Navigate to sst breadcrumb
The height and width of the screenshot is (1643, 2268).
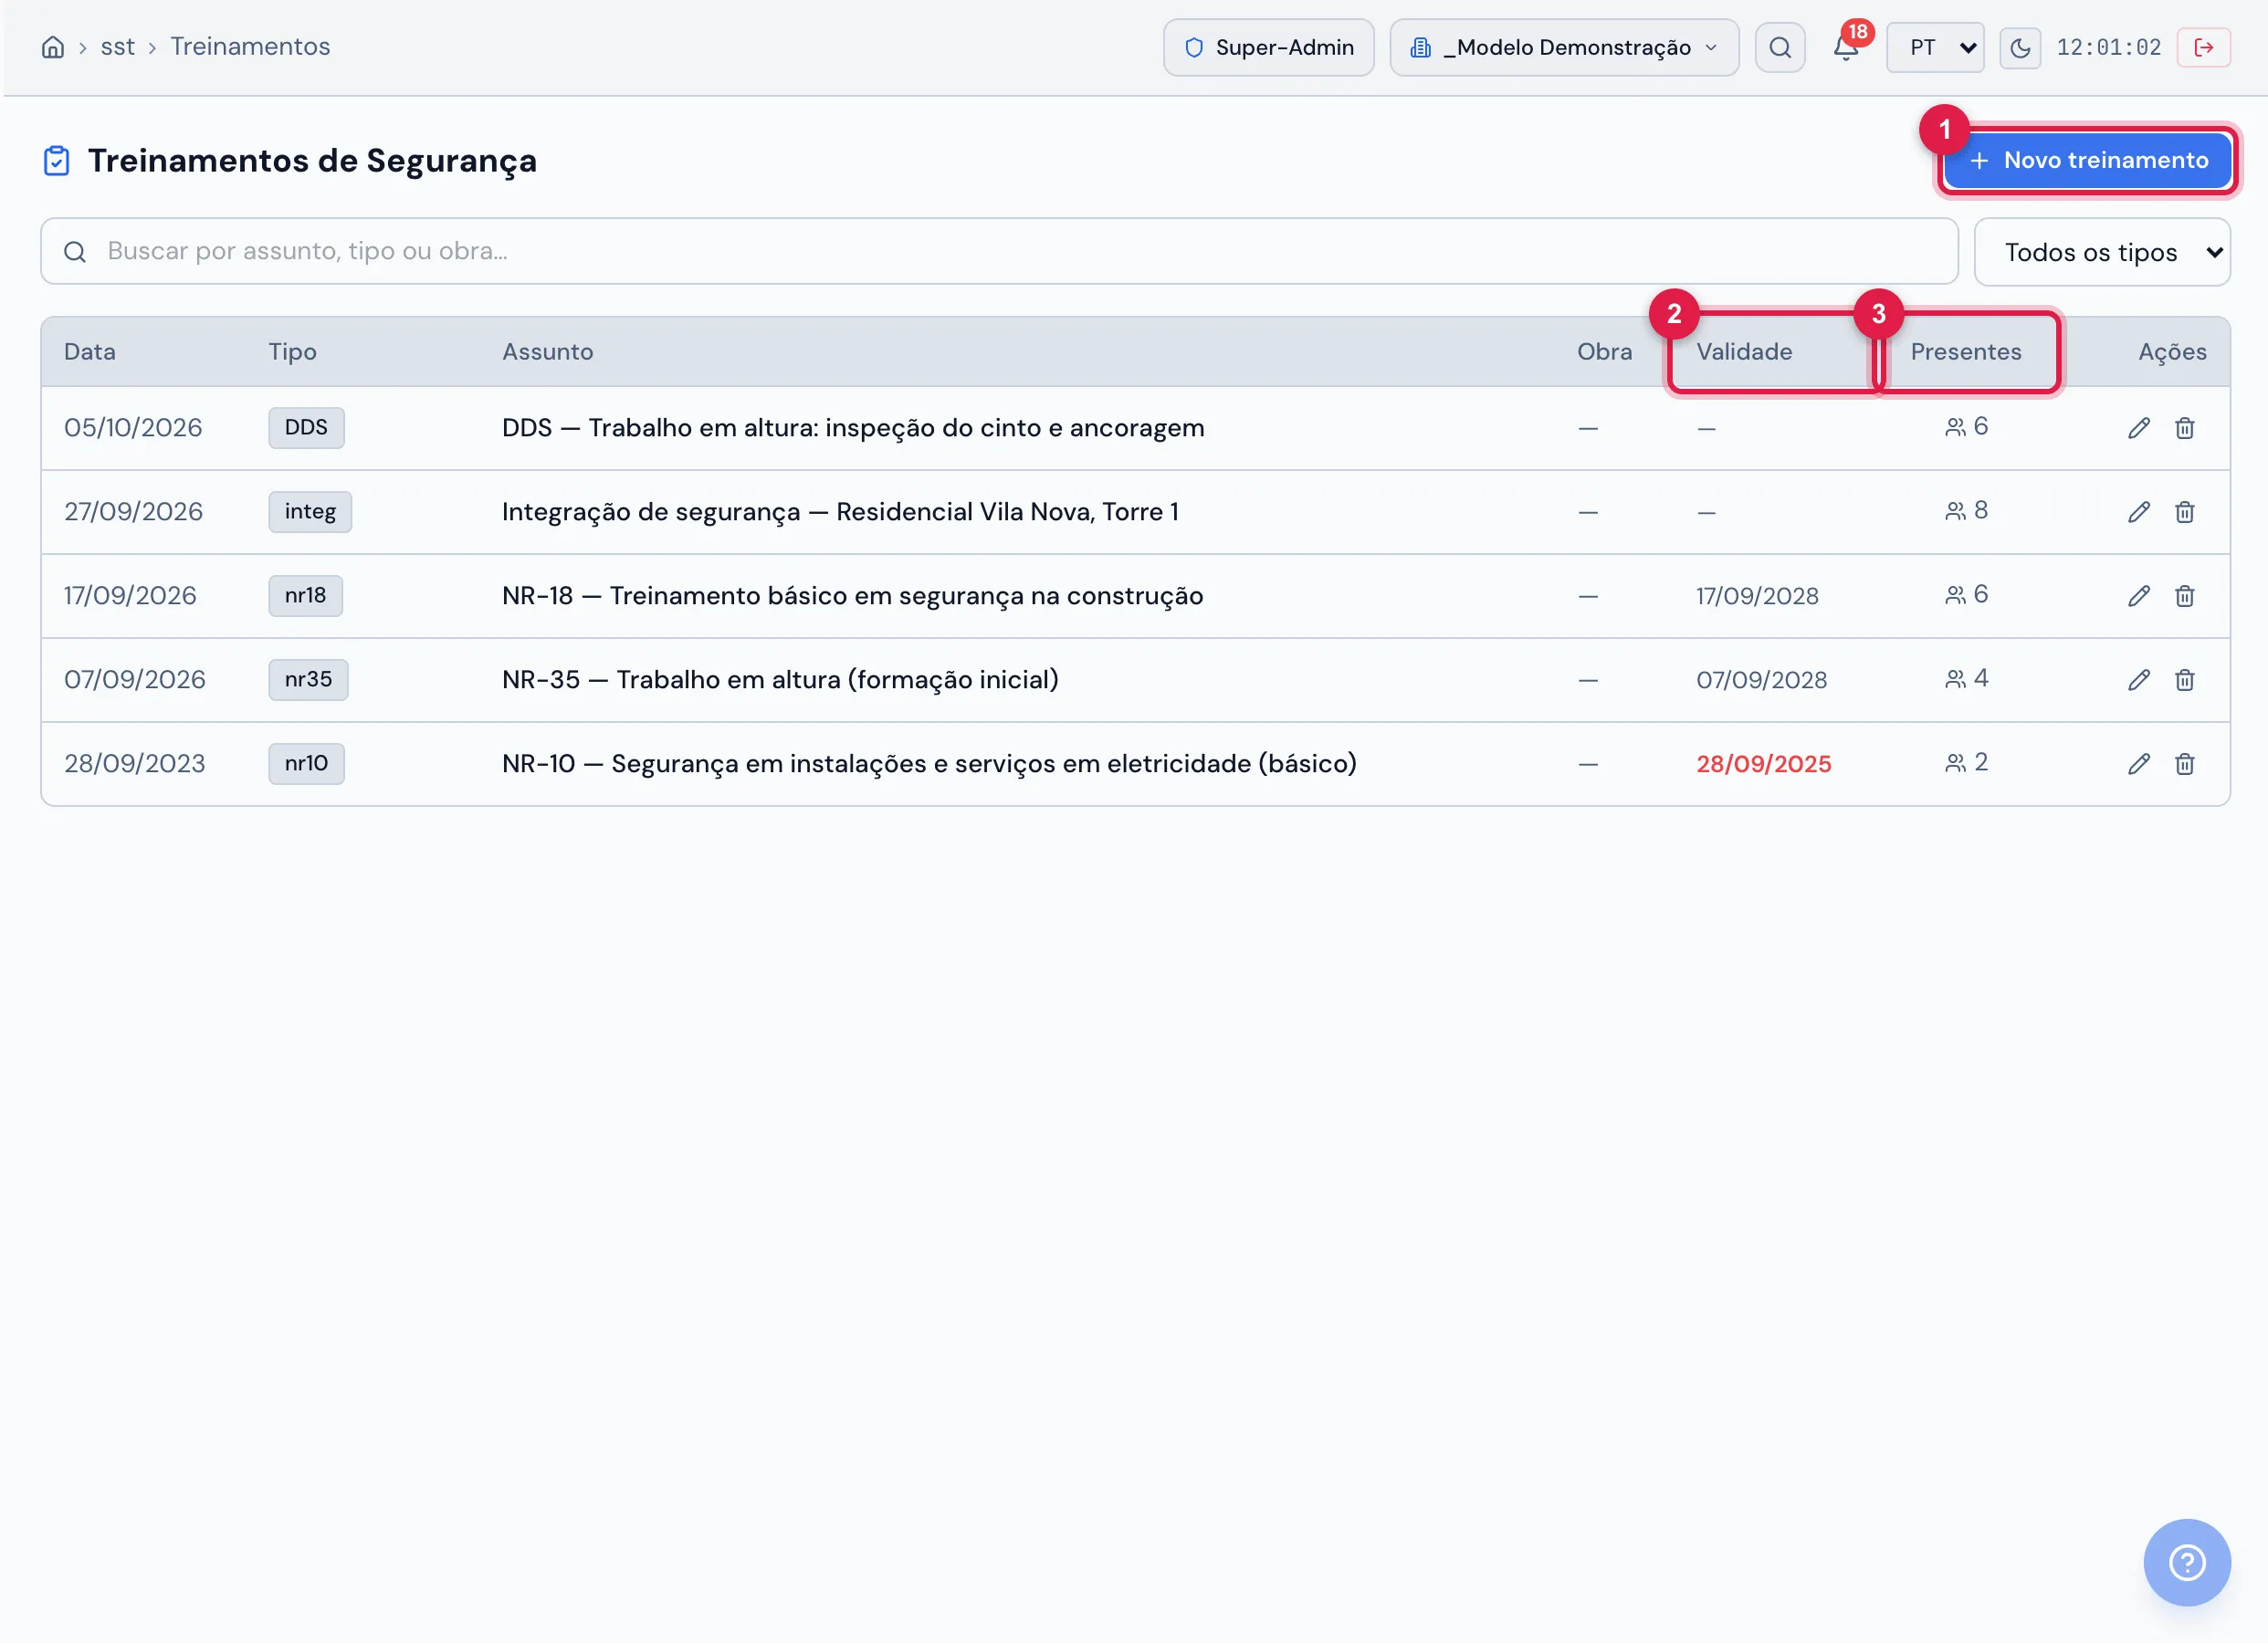tap(117, 47)
